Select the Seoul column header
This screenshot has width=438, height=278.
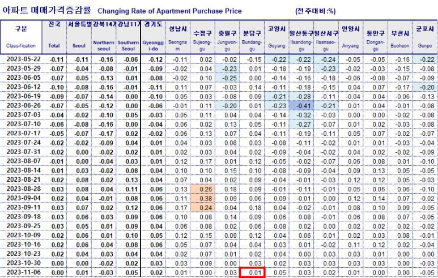pos(79,37)
